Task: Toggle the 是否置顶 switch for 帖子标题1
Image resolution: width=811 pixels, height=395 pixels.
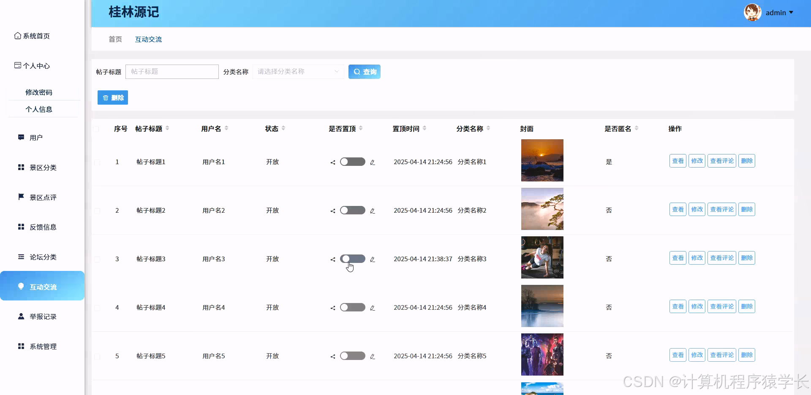Action: 352,162
